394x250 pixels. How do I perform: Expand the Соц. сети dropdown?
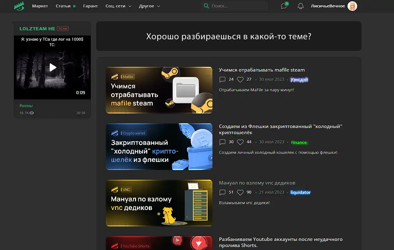119,6
